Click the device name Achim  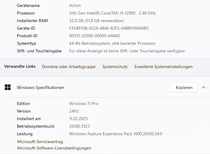point(75,5)
